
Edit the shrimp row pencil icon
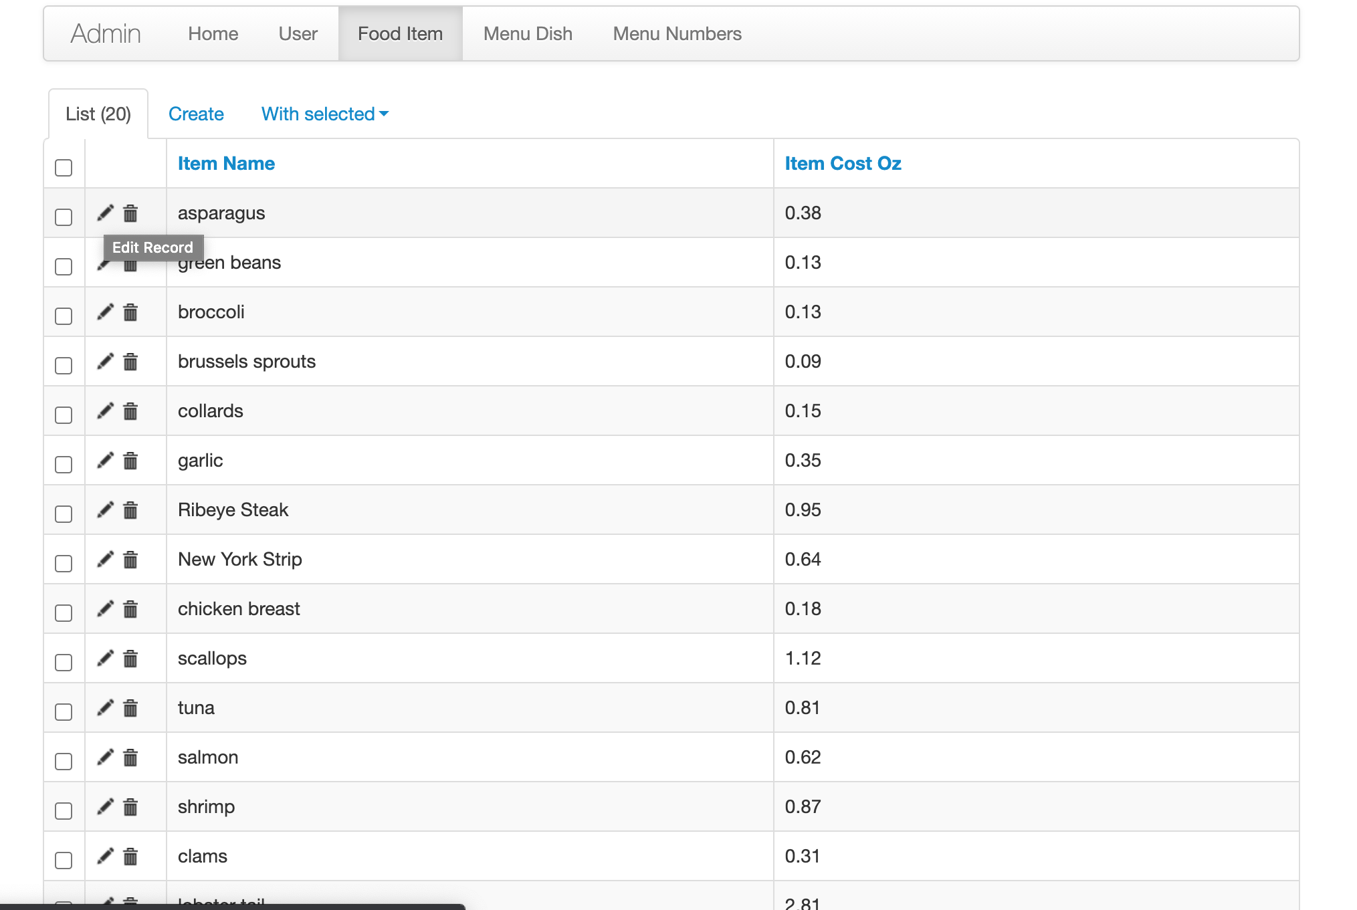[105, 806]
